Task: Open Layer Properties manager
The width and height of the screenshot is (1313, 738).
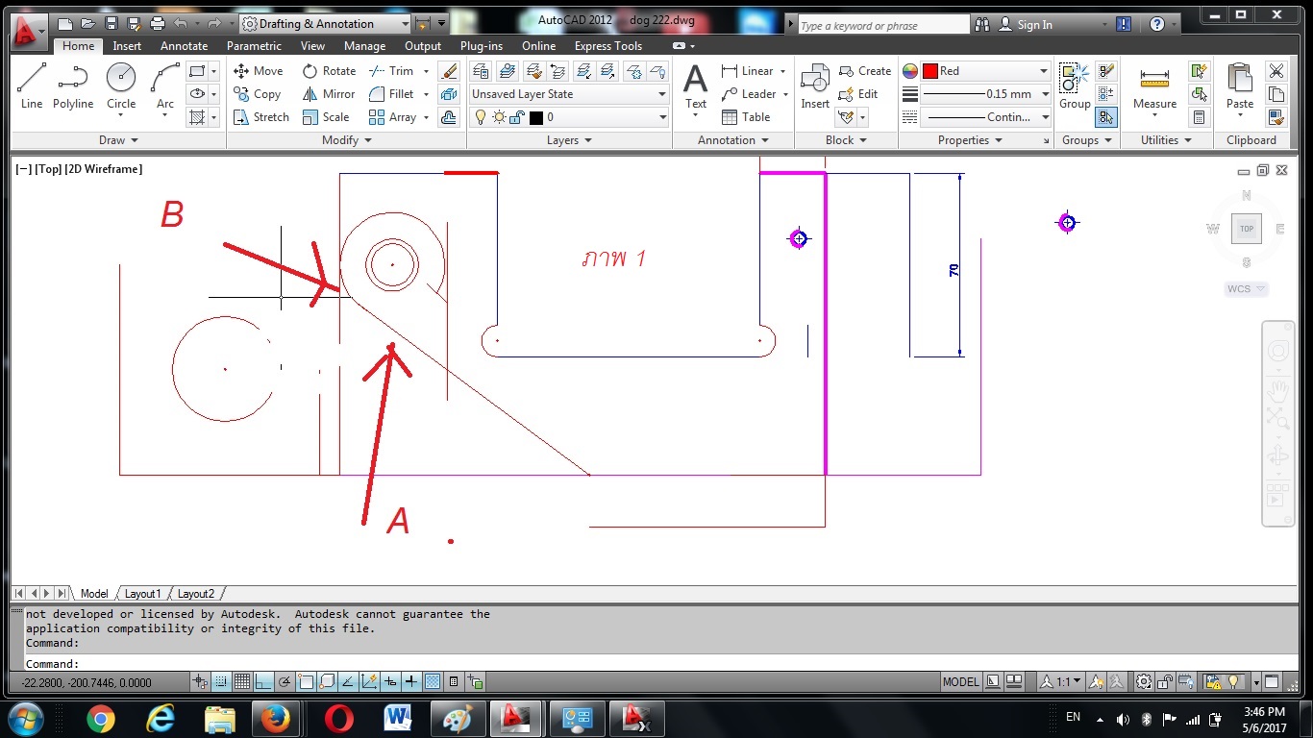Action: (482, 71)
